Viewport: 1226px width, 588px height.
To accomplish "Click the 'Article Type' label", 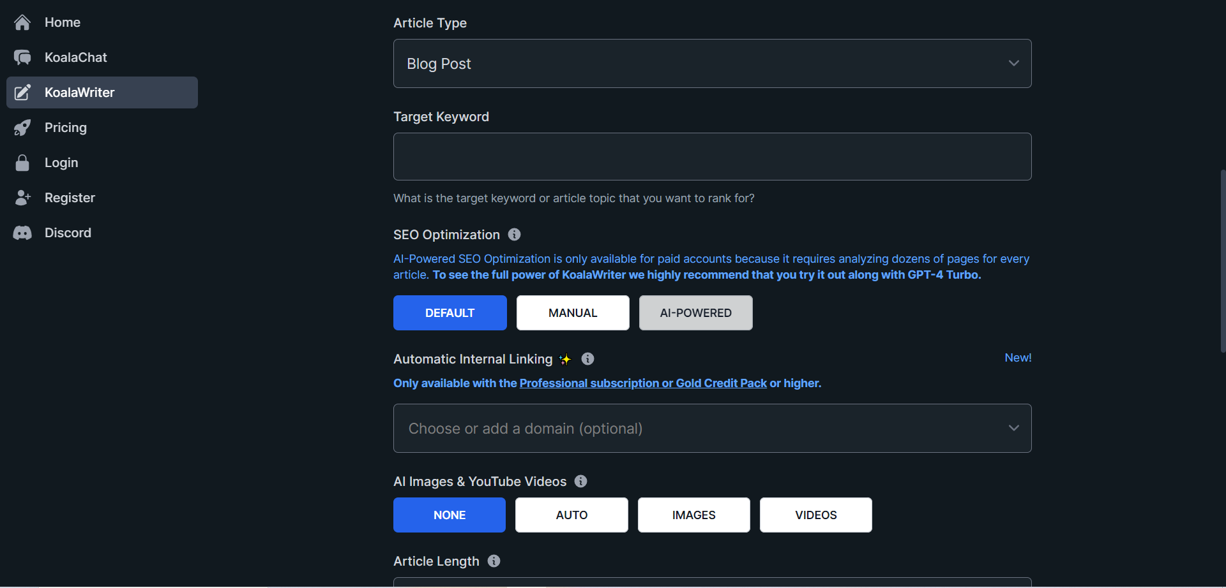I will 430,23.
